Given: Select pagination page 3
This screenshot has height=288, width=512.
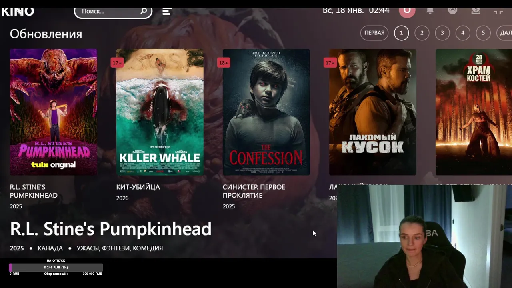Looking at the screenshot, I should pos(442,33).
